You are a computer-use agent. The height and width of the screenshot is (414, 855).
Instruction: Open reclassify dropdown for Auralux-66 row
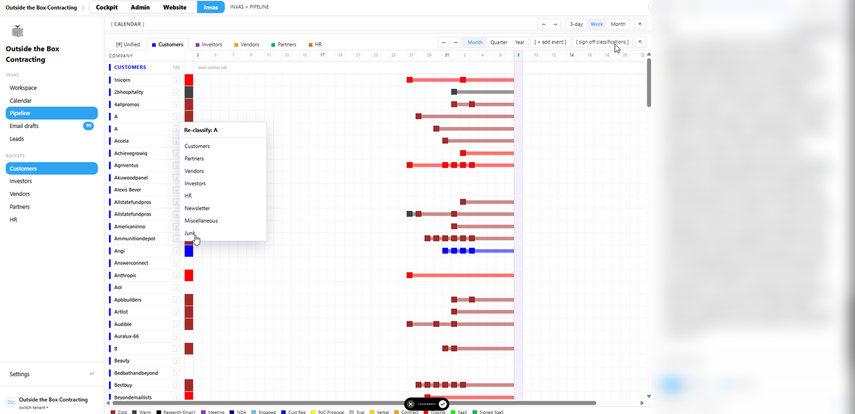176,336
